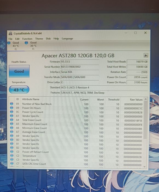Viewport: 159px width, 192px height.
Task: Click the Current column header
Action: click(x=84, y=100)
